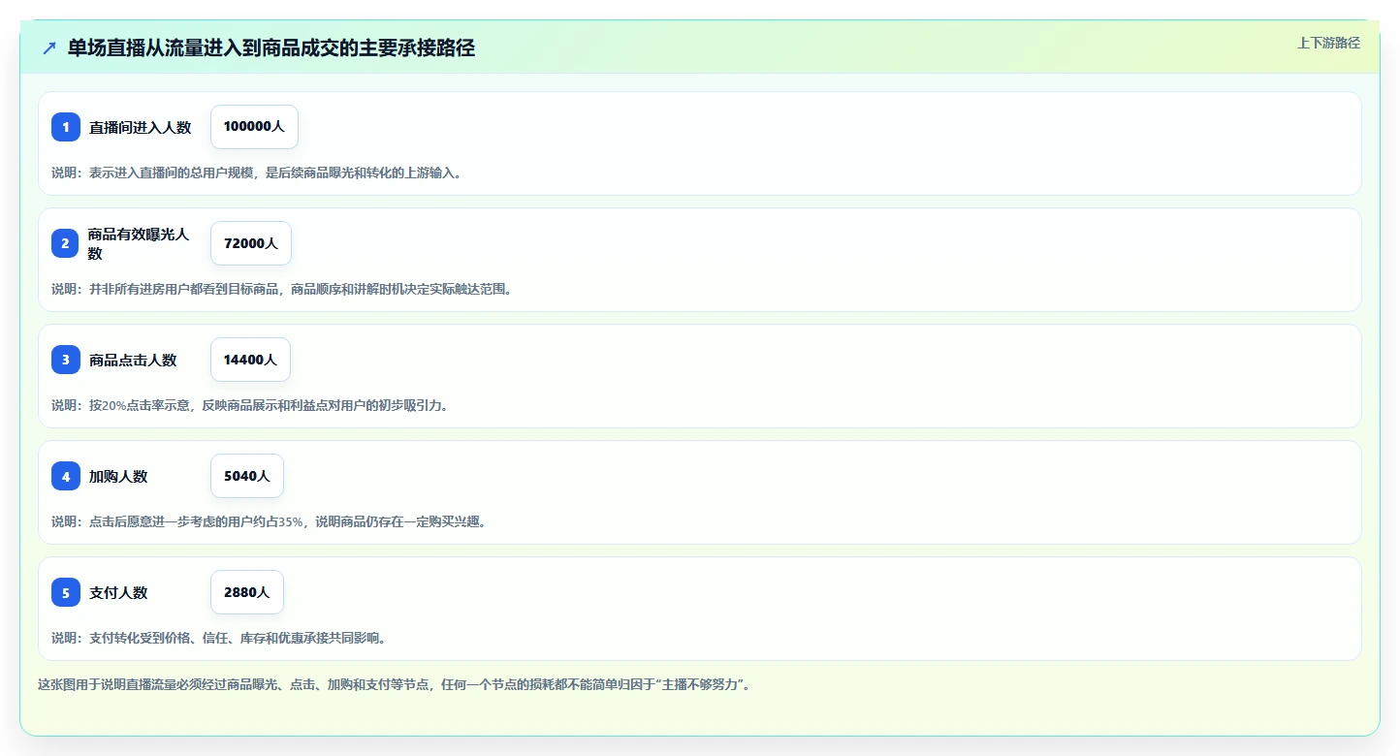The width and height of the screenshot is (1400, 756).
Task: Click the step 2 number badge
Action: coord(66,243)
